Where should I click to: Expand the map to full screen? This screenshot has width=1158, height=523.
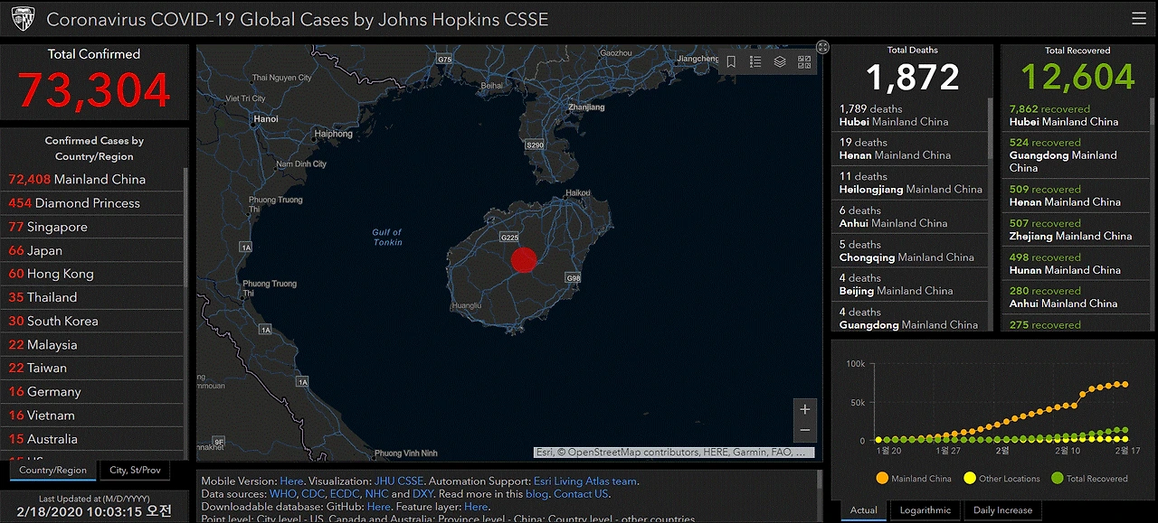coord(822,47)
